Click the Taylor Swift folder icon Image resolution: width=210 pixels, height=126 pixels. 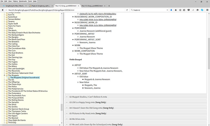[7, 24]
